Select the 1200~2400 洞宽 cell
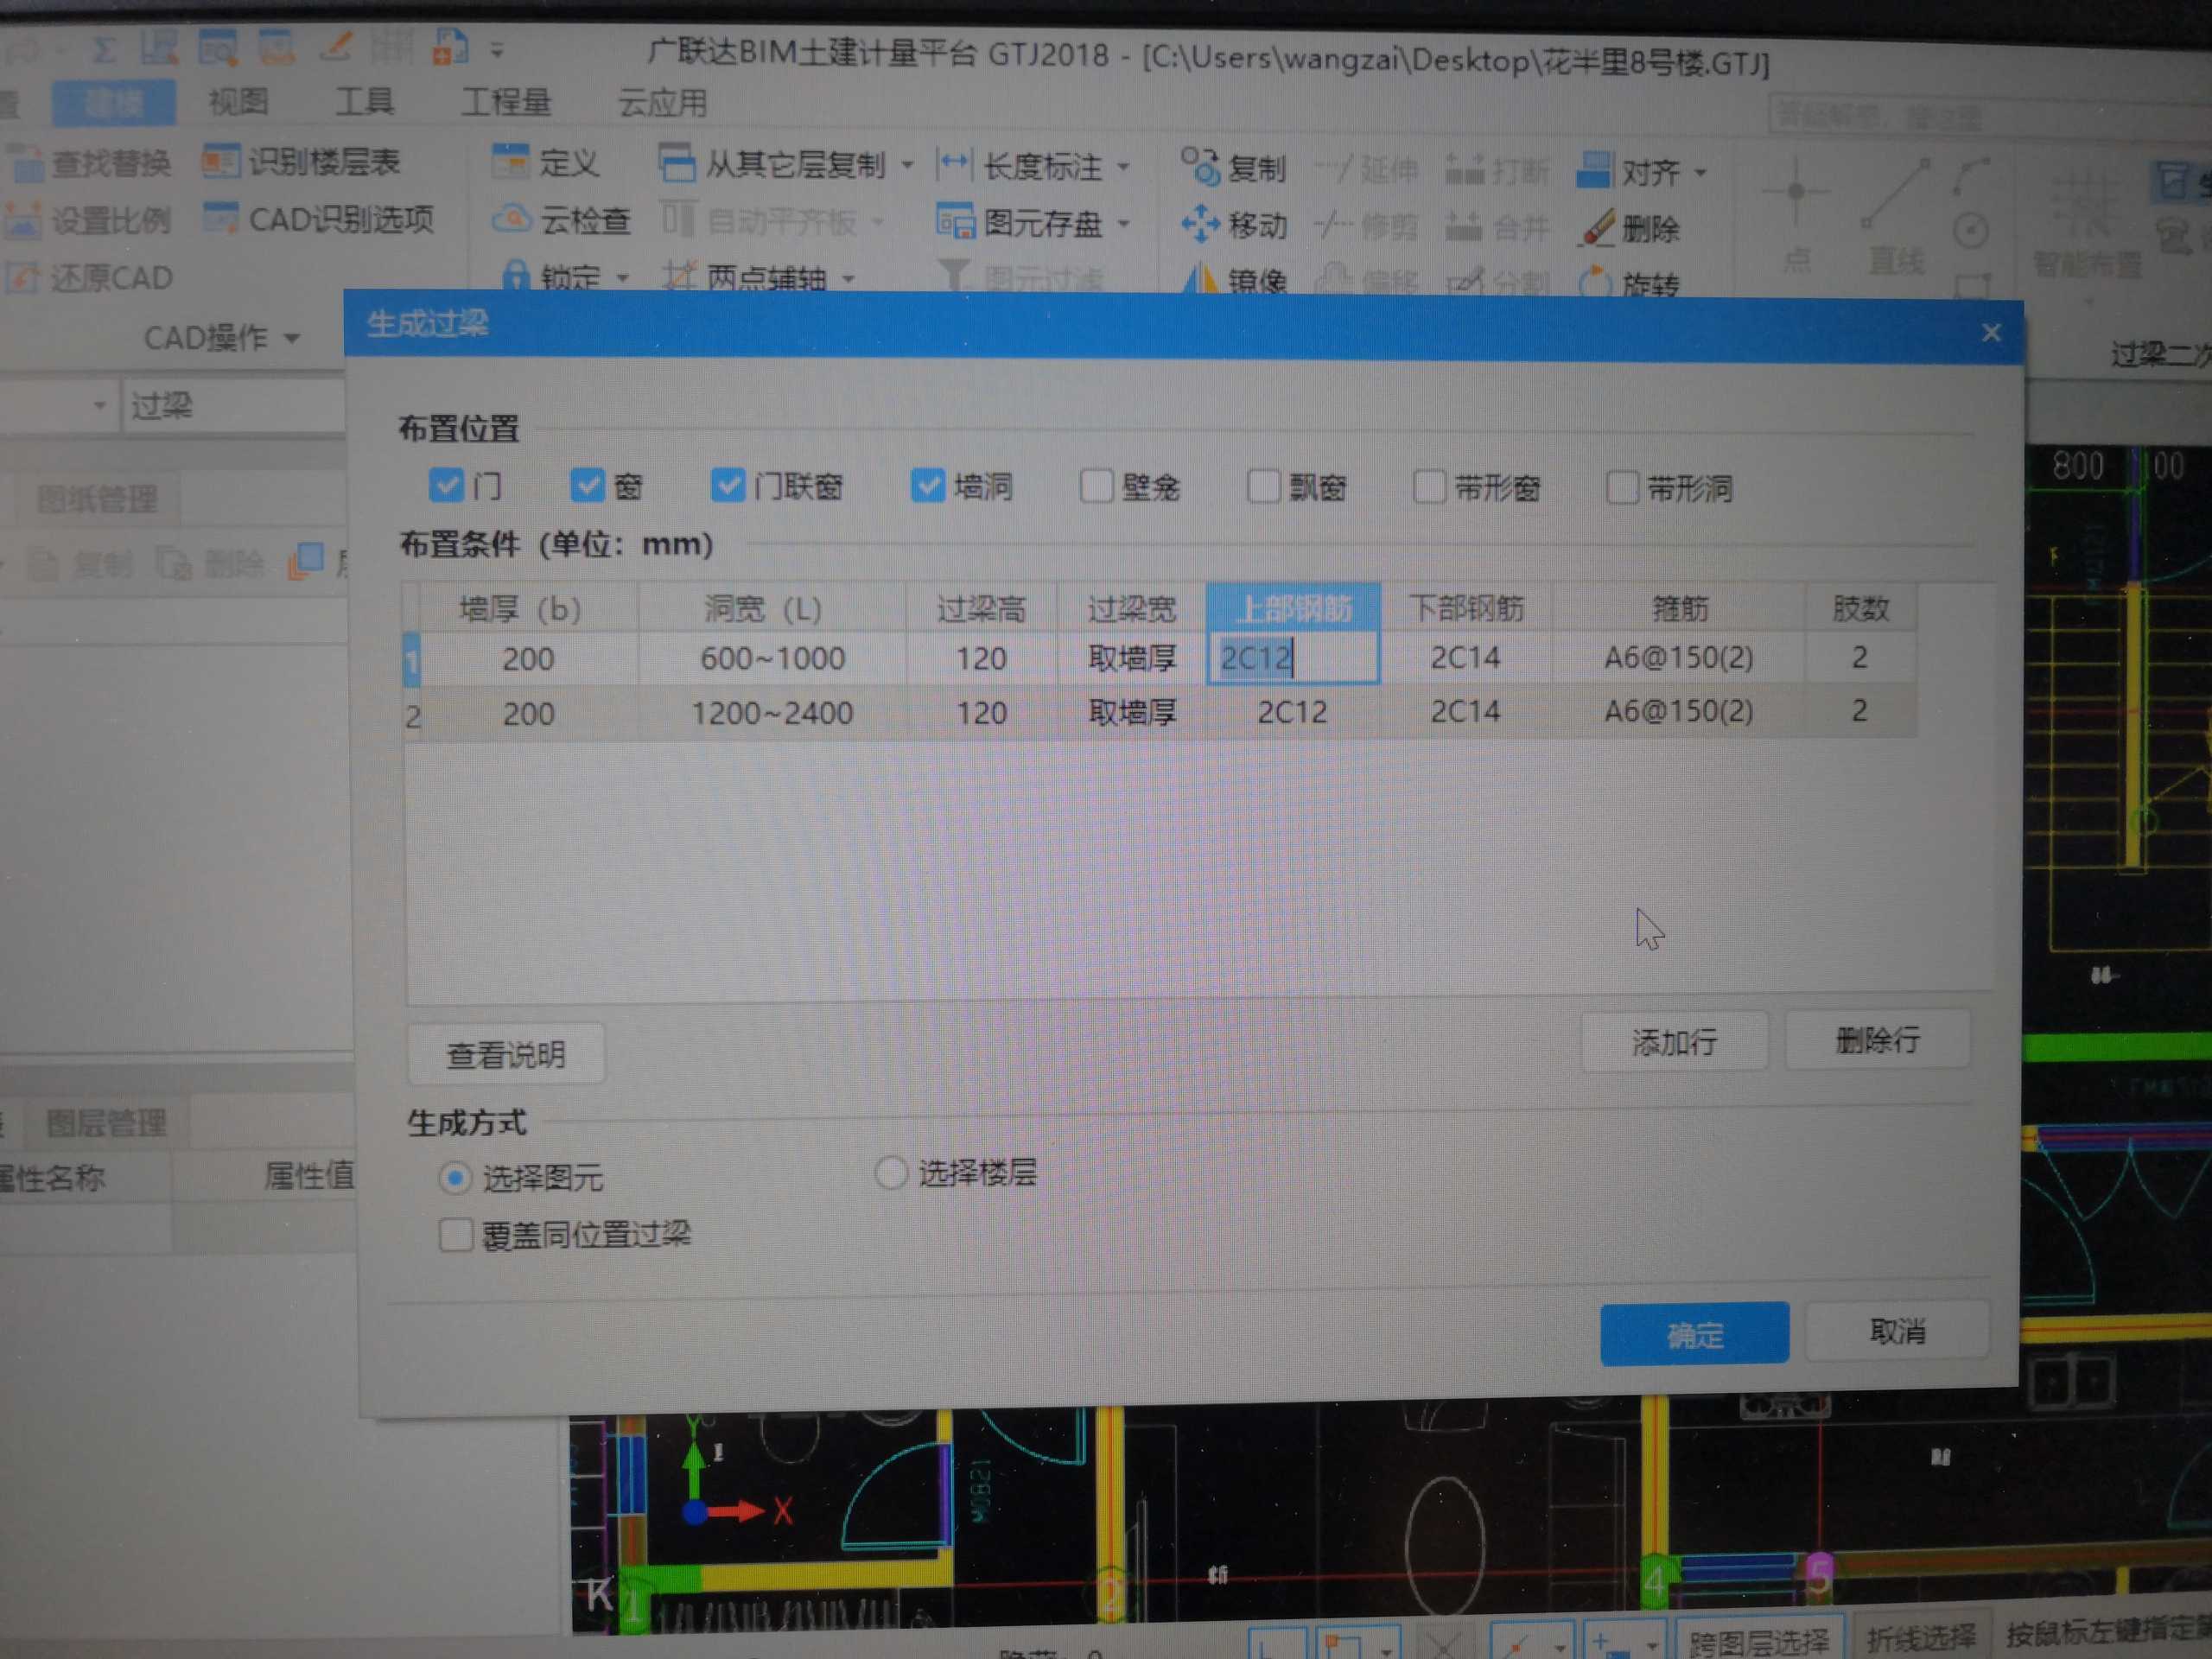 pyautogui.click(x=772, y=713)
